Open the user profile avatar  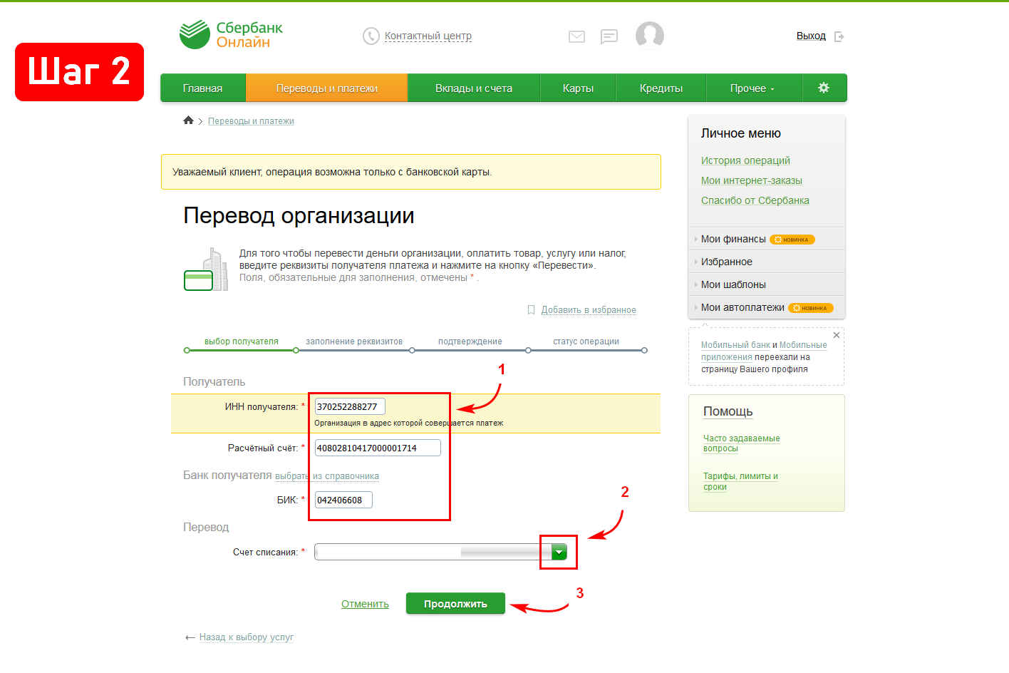pyautogui.click(x=649, y=35)
